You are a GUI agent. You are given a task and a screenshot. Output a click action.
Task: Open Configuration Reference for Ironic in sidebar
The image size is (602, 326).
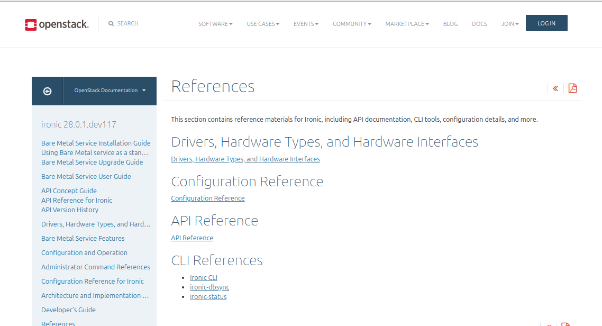tap(92, 282)
